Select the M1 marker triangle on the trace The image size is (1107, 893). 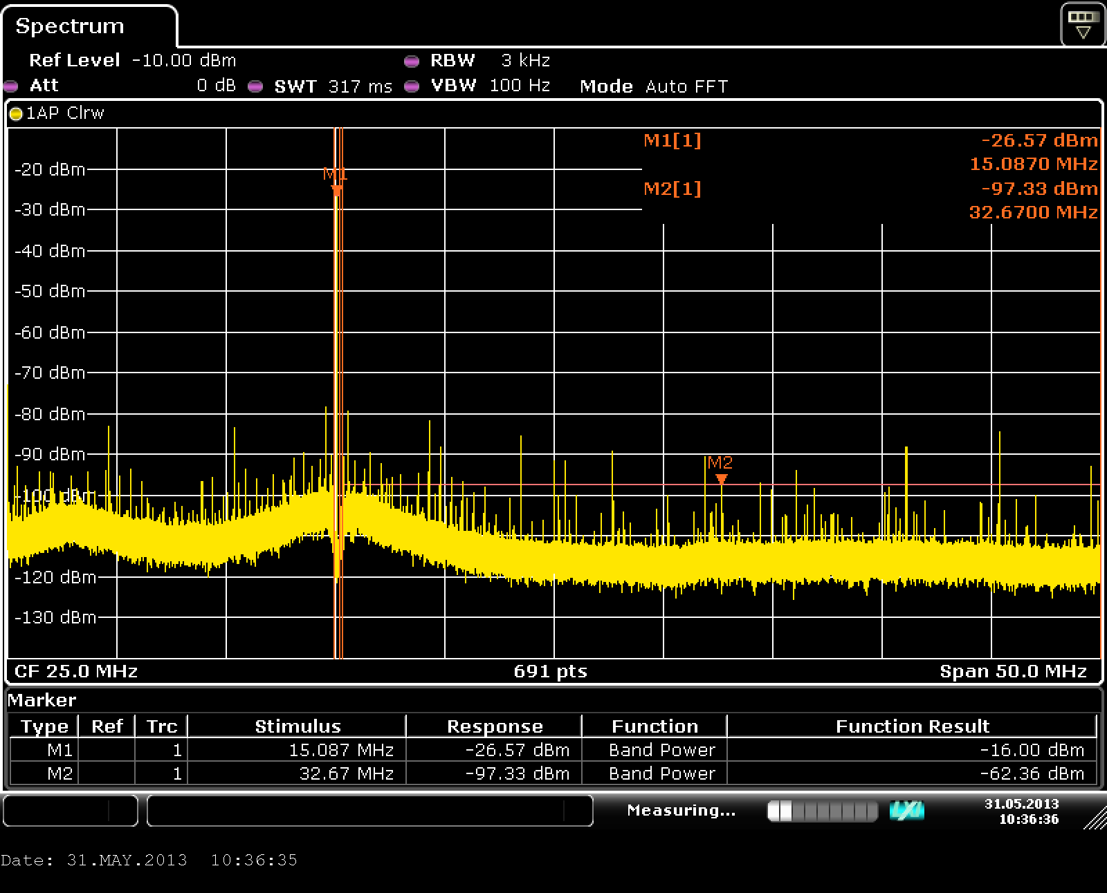click(336, 190)
